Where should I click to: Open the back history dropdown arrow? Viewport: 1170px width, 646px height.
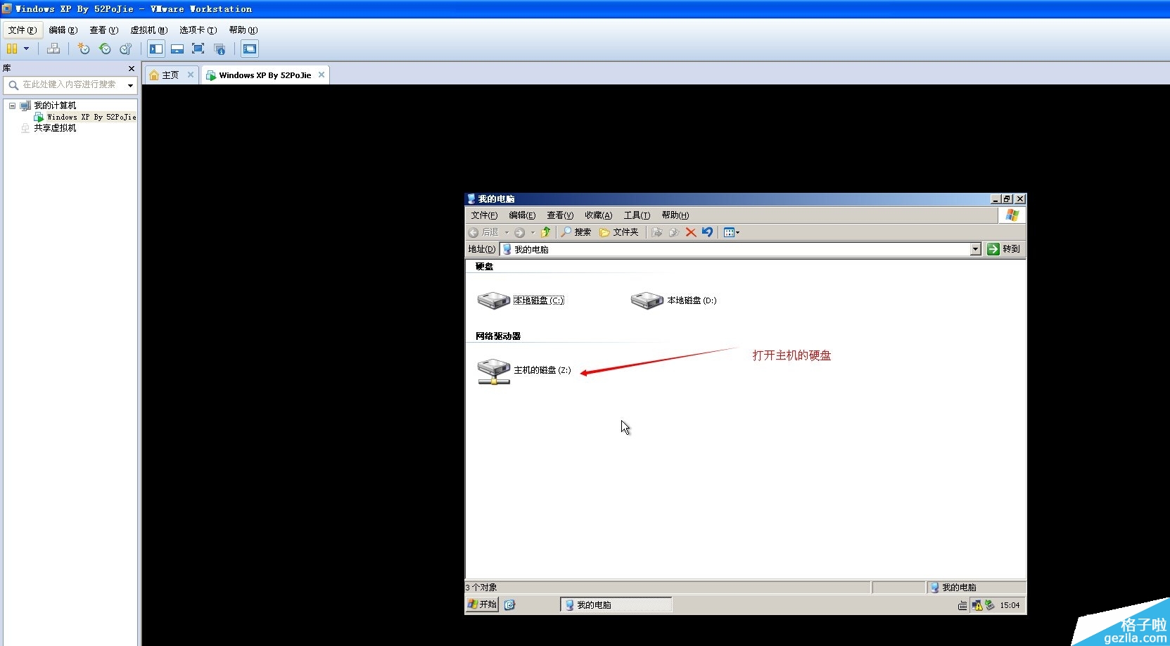coord(507,232)
